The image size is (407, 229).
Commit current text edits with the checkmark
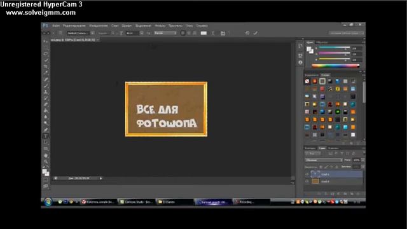tap(256, 33)
